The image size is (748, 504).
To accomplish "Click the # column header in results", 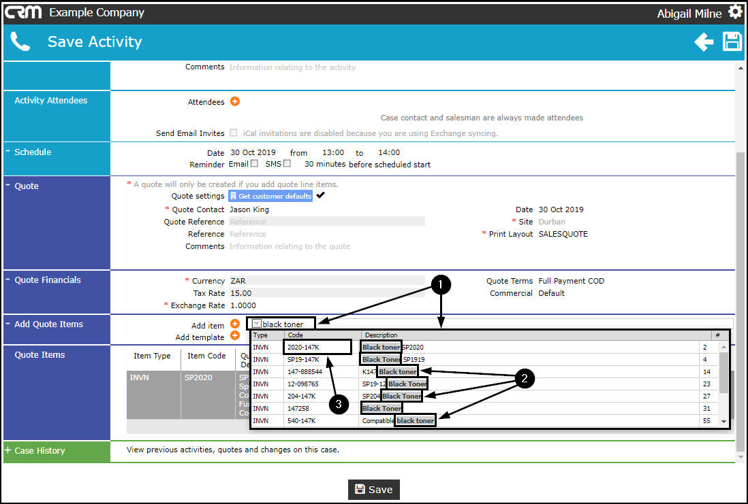I will click(x=718, y=335).
